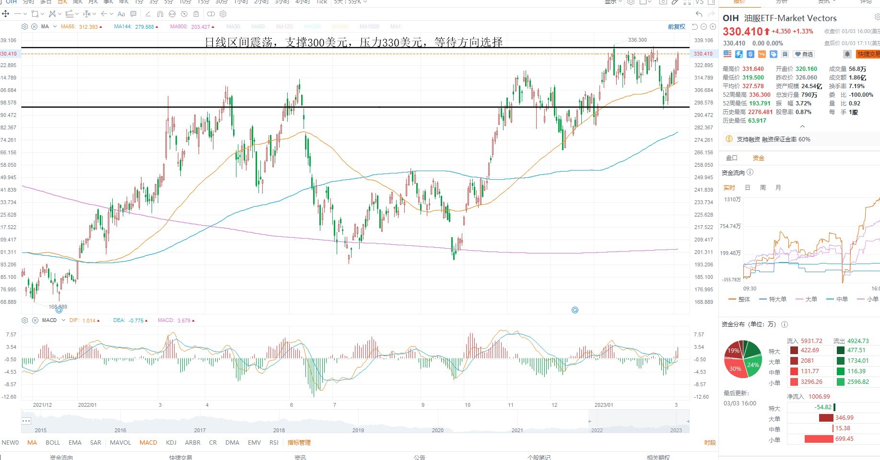Image resolution: width=880 pixels, height=460 pixels.
Task: Collapse the quote details chevron
Action: 803,126
